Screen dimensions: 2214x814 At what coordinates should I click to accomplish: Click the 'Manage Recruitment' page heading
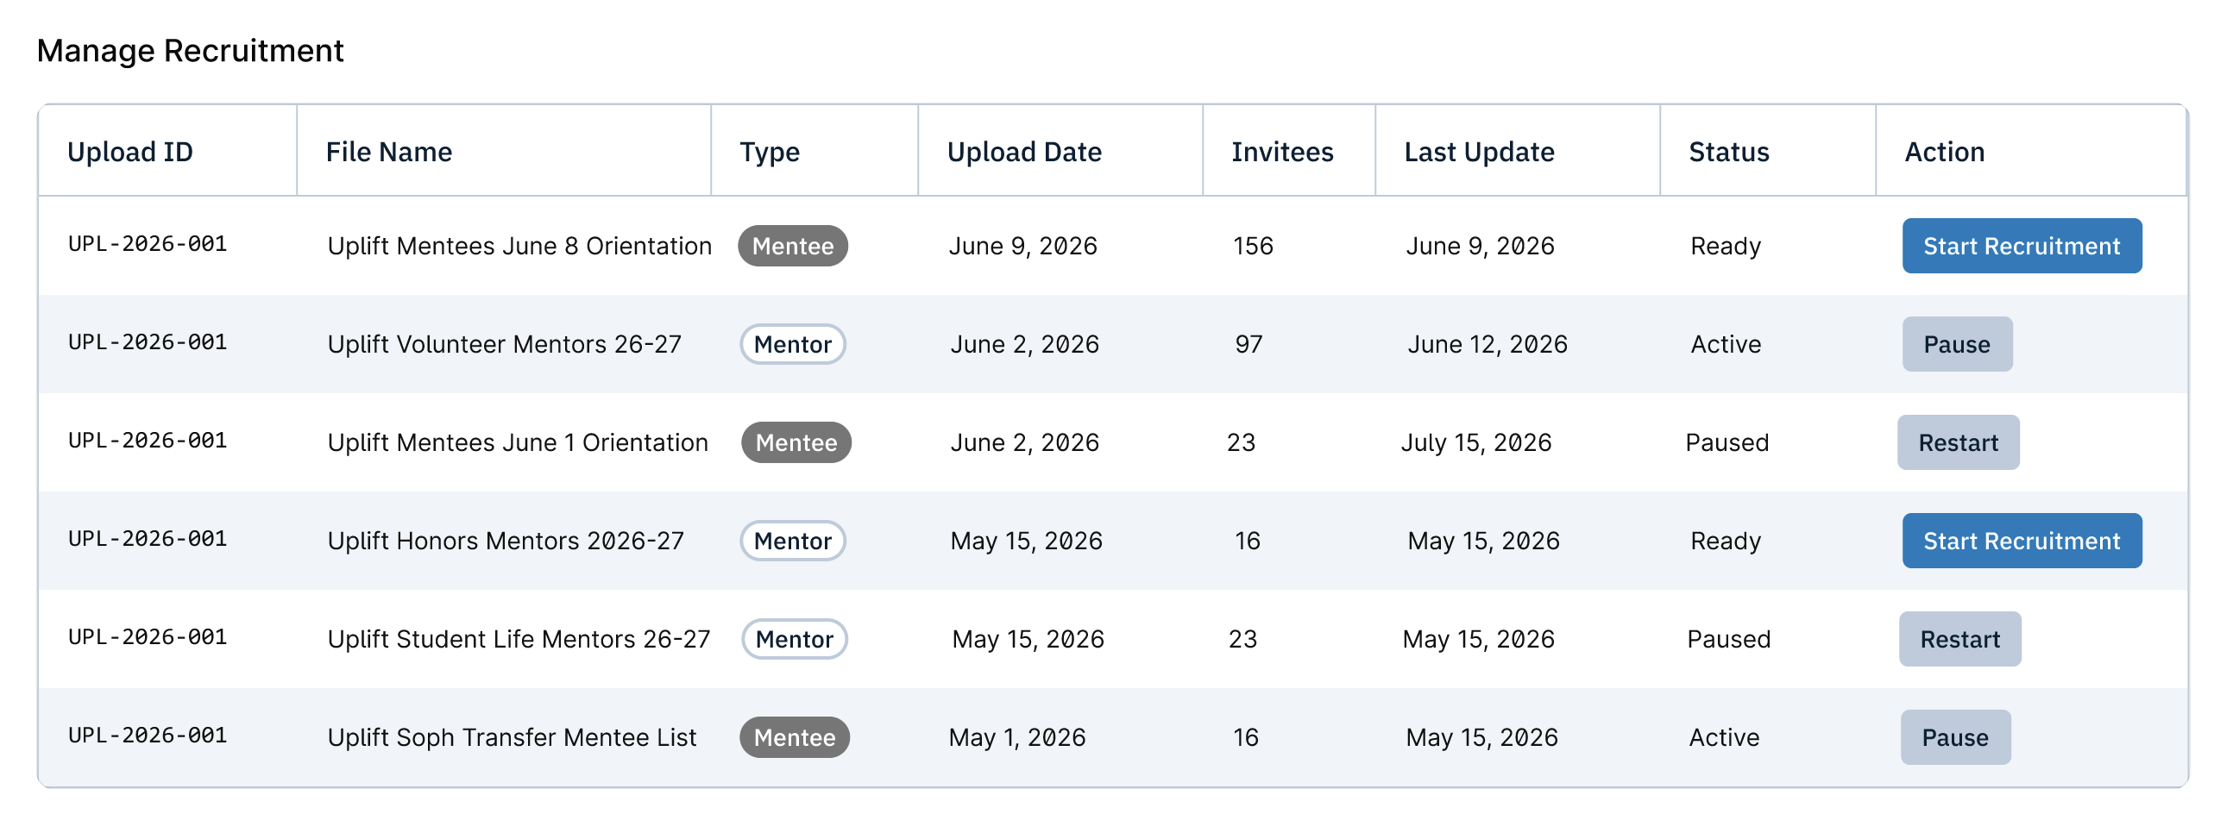[191, 51]
